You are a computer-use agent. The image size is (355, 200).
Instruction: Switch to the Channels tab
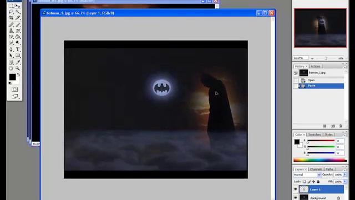click(316, 169)
